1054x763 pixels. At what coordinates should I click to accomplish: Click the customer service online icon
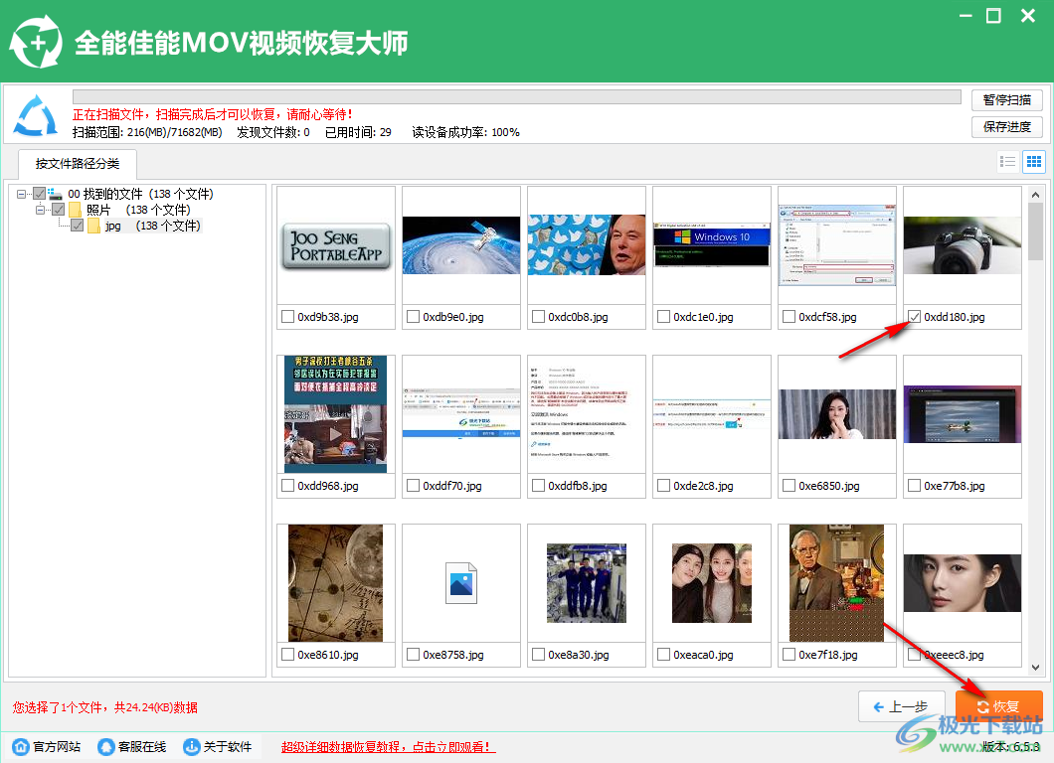point(106,746)
